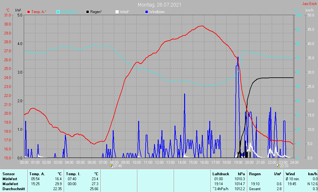Screen dimensions: 318x192
Task: Click the sunset icon beside 22:33
Action: coord(278,166)
